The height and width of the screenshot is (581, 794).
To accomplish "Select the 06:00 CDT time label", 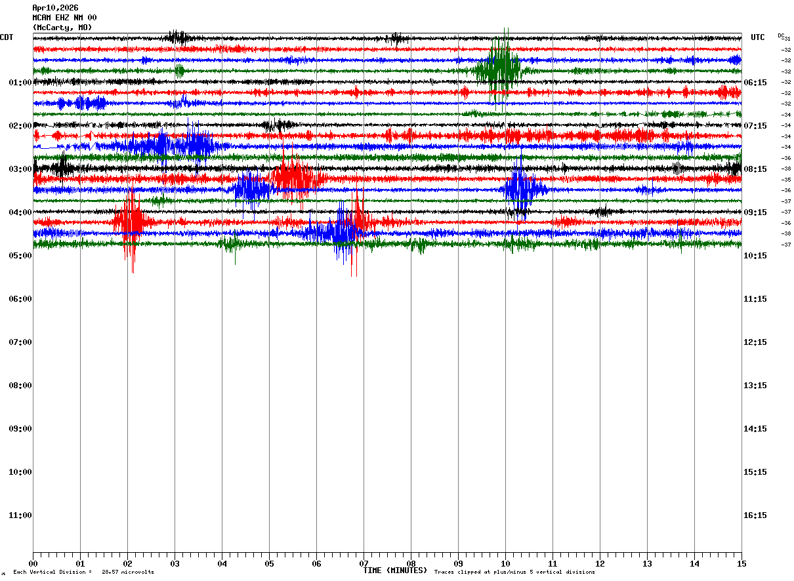I will click(x=20, y=299).
